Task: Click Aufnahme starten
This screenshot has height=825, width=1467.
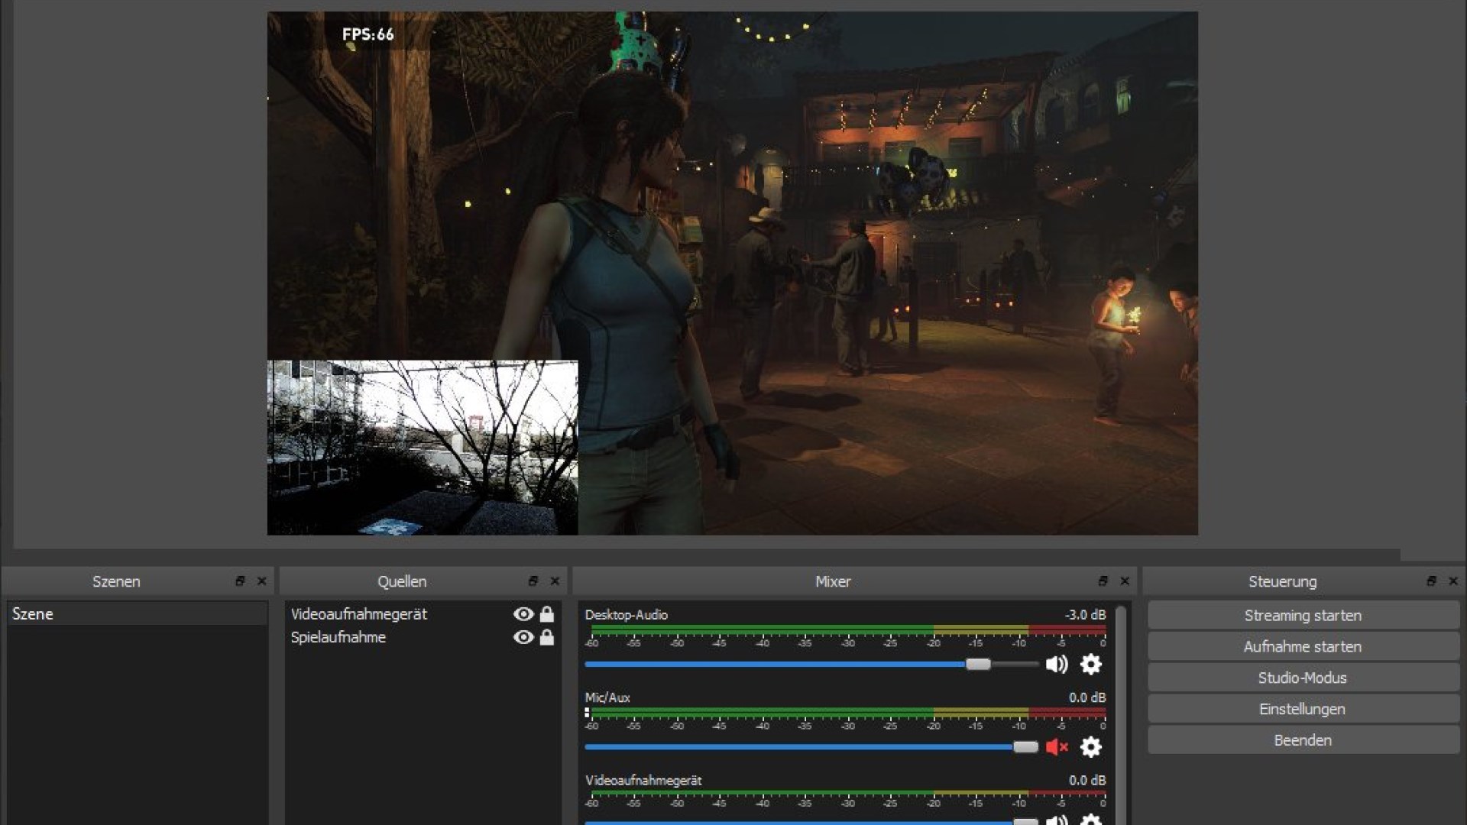Action: (1303, 646)
